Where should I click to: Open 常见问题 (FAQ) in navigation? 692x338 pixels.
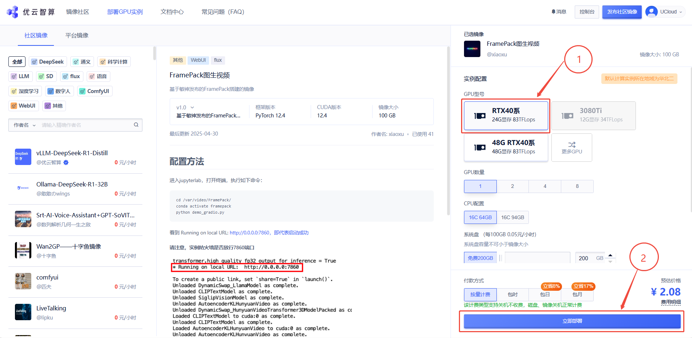[223, 12]
